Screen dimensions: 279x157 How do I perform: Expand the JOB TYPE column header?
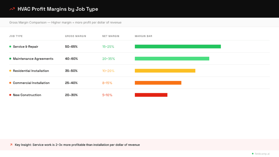[x=16, y=36]
